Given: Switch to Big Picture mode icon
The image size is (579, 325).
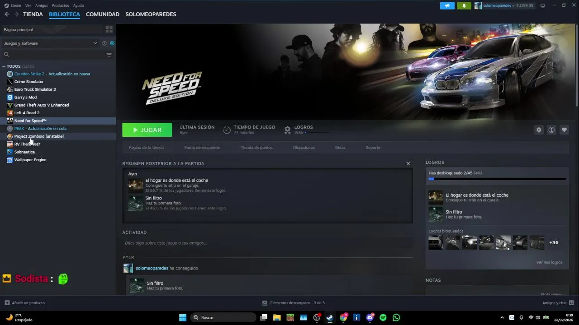Looking at the screenshot, I should click(x=542, y=5).
